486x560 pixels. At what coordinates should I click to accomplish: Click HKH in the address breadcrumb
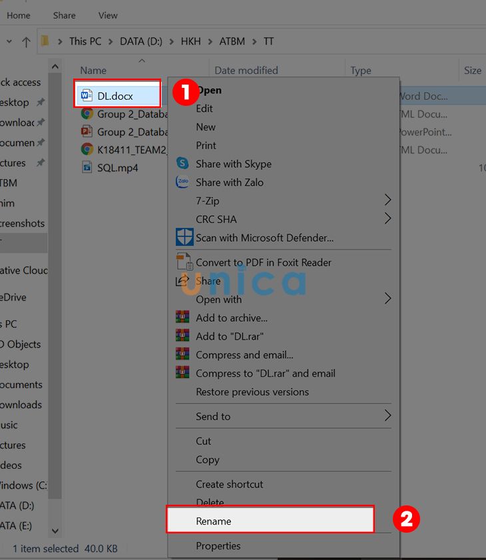[x=190, y=41]
